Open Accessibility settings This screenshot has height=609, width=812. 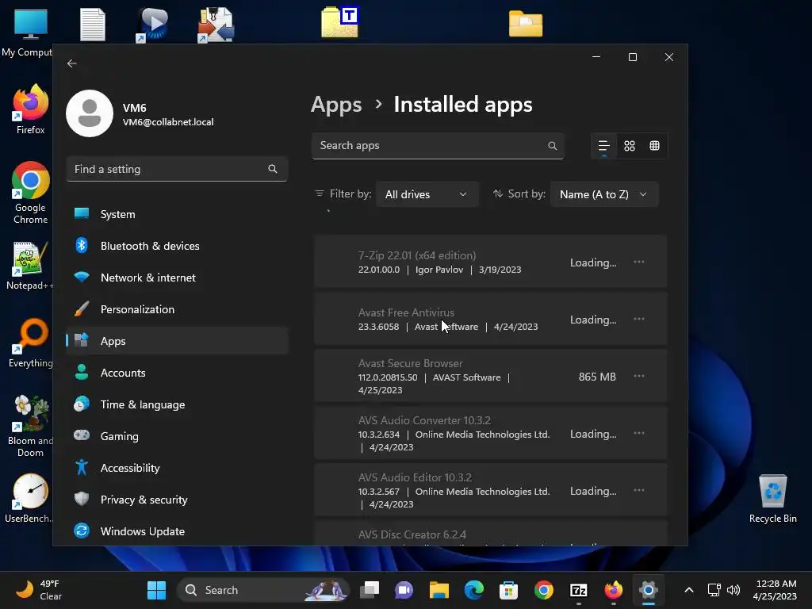177,468
